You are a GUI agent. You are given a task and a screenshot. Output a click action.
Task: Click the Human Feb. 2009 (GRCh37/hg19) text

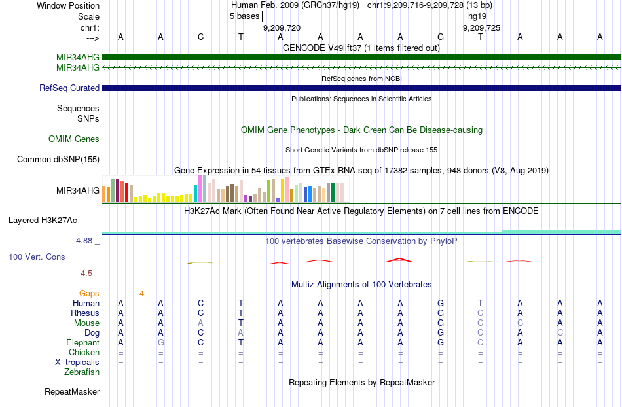(x=295, y=5)
